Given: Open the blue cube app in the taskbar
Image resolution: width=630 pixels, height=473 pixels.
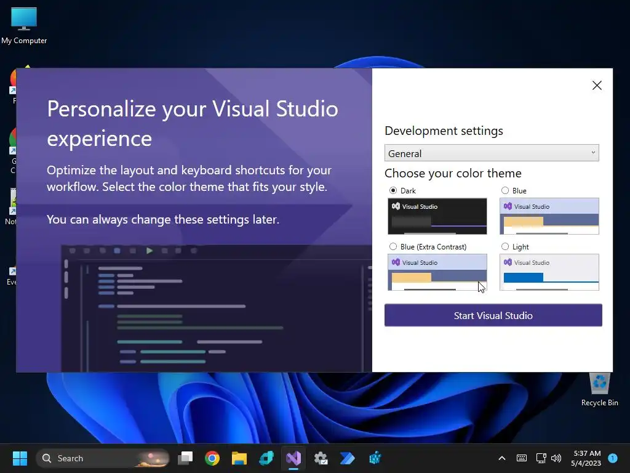Looking at the screenshot, I should pos(375,458).
